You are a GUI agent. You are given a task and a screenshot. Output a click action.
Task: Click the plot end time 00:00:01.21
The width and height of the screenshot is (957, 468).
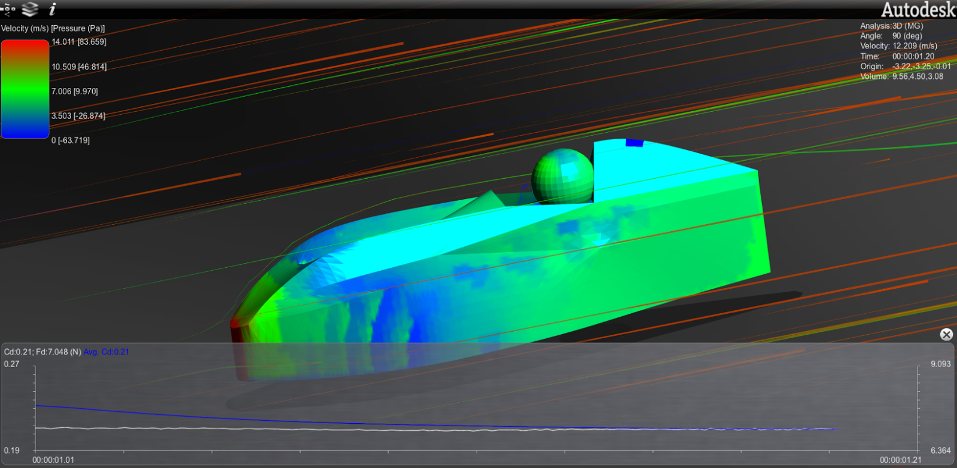coord(901,460)
